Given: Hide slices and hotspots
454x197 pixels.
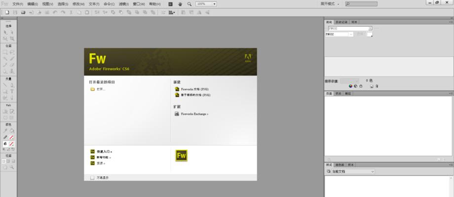Looking at the screenshot, I should 5,118.
